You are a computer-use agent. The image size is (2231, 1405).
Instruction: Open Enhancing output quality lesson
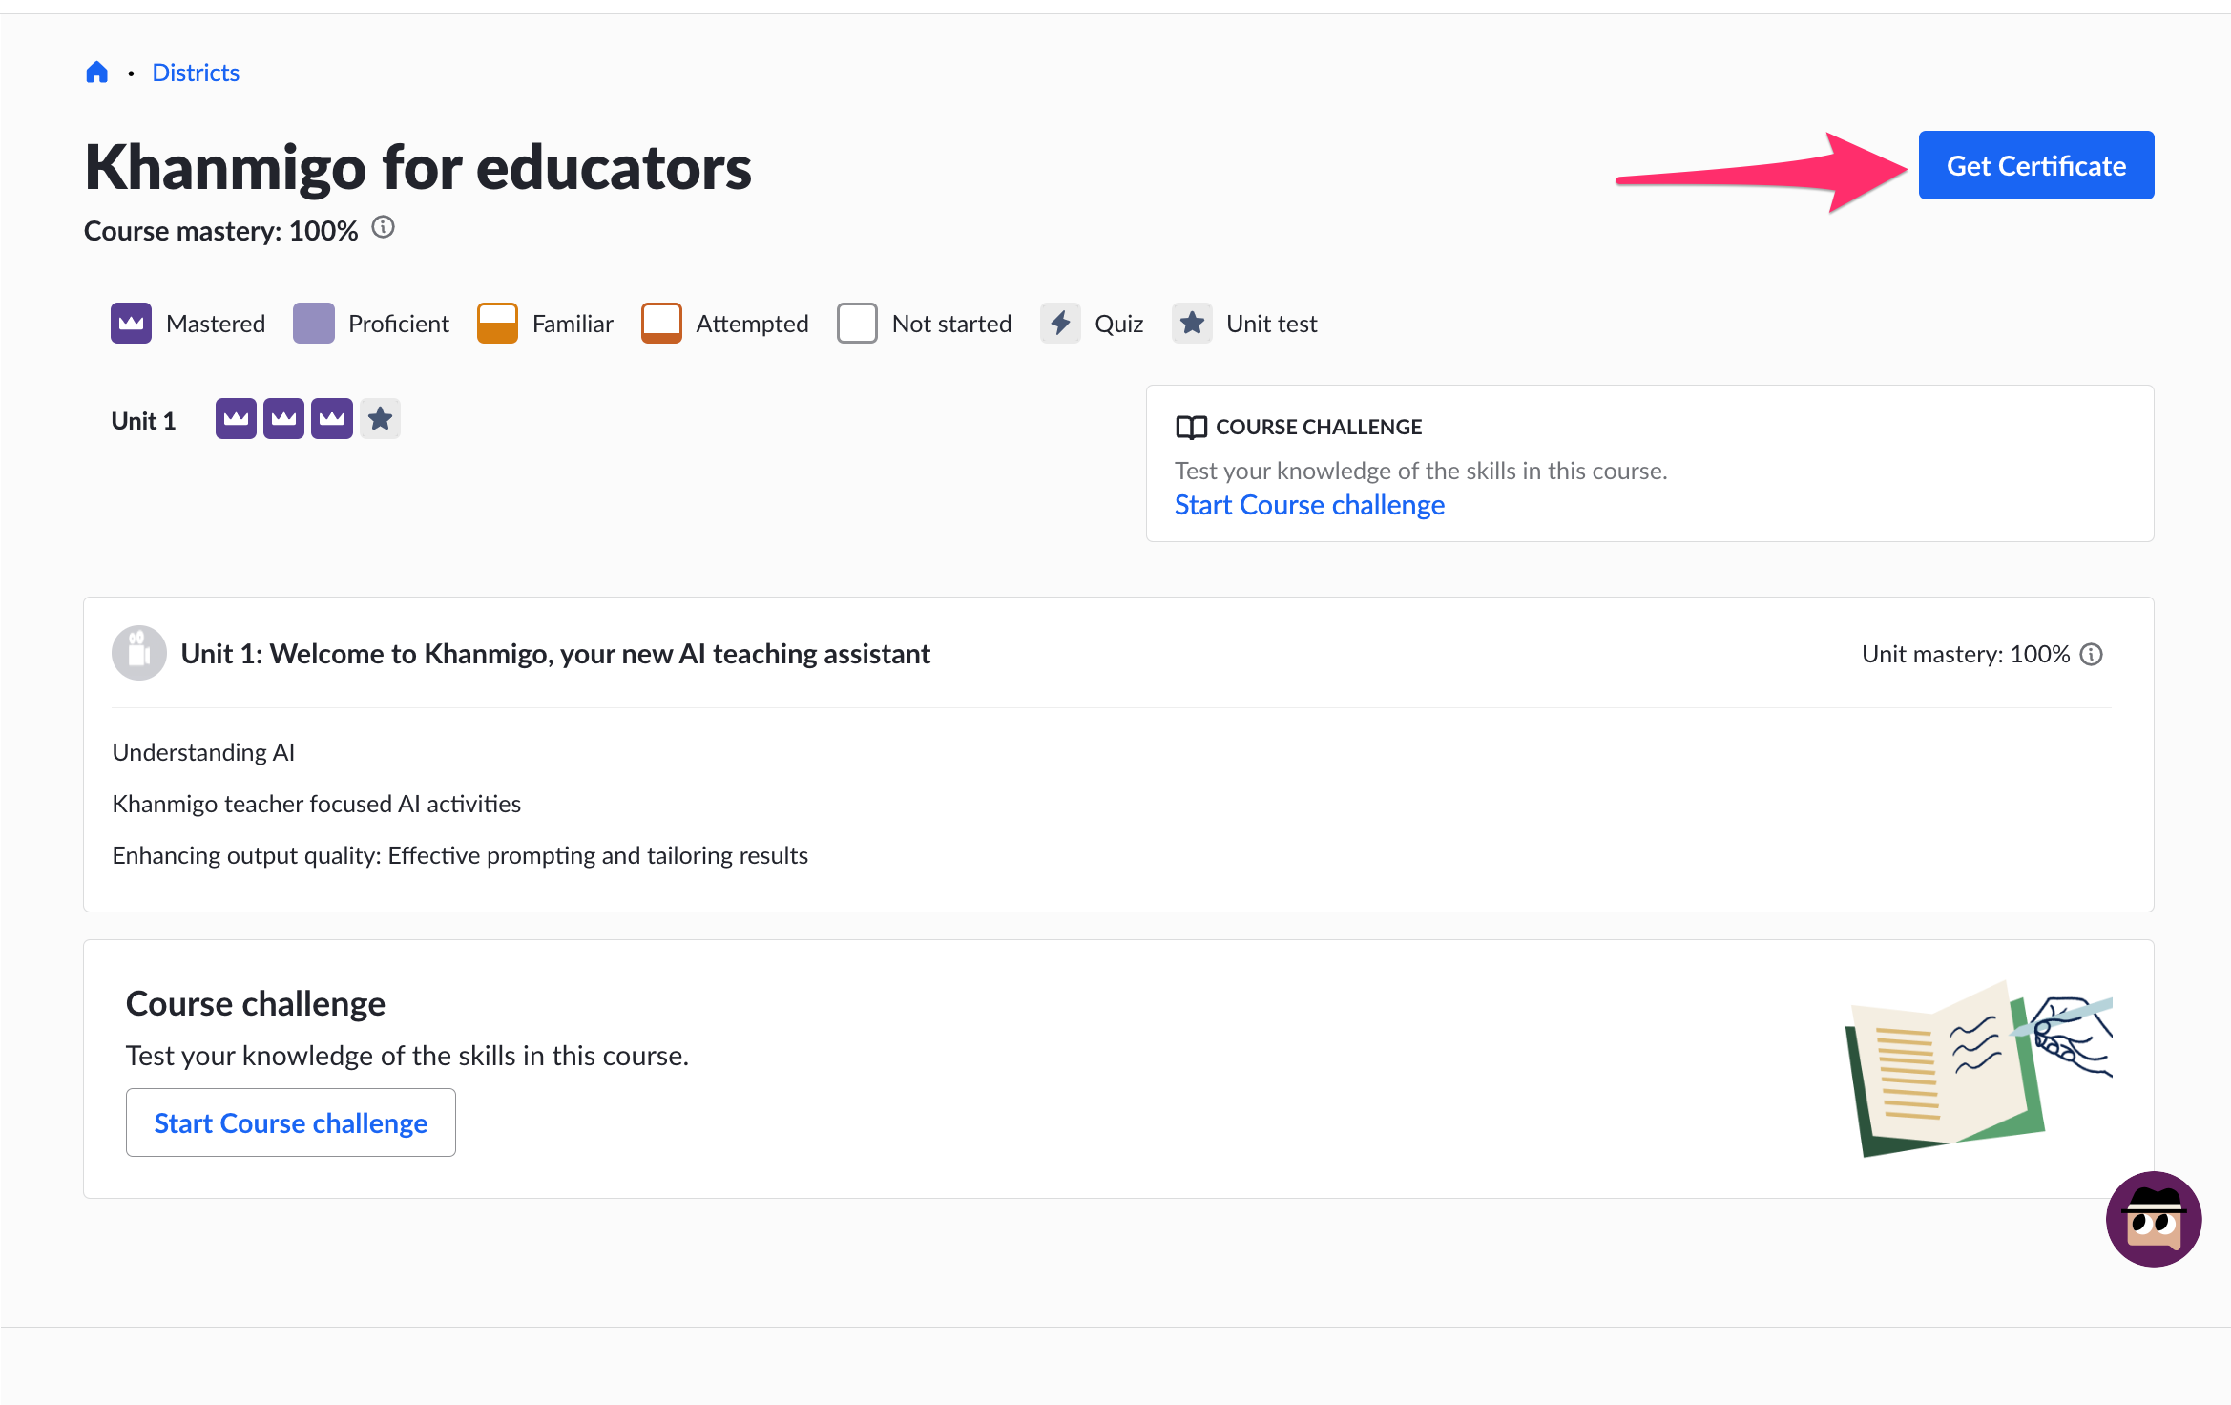(x=460, y=855)
